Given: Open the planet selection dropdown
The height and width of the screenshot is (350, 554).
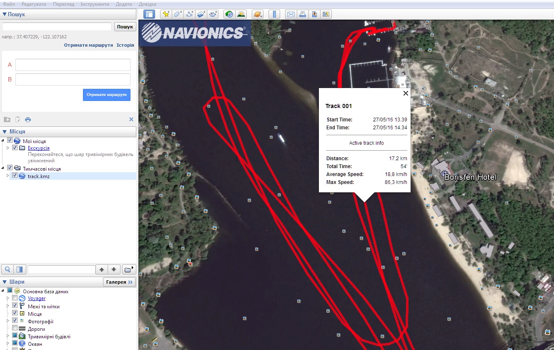Looking at the screenshot, I should pyautogui.click(x=258, y=14).
